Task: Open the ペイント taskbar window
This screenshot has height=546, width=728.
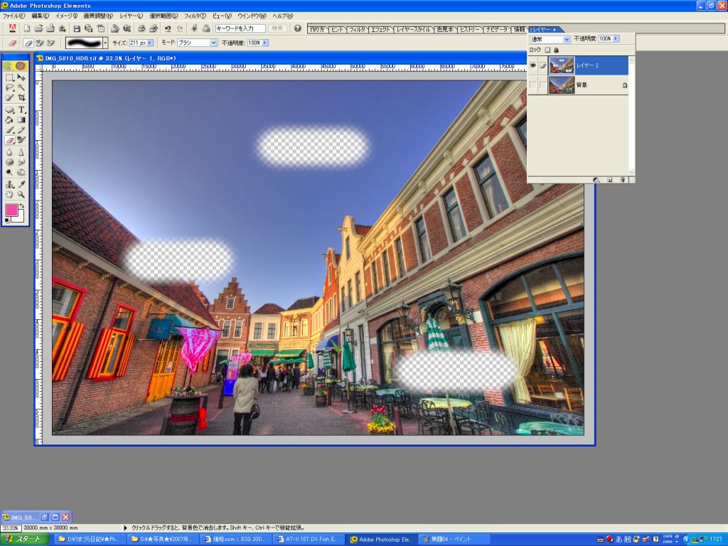Action: coord(453,539)
